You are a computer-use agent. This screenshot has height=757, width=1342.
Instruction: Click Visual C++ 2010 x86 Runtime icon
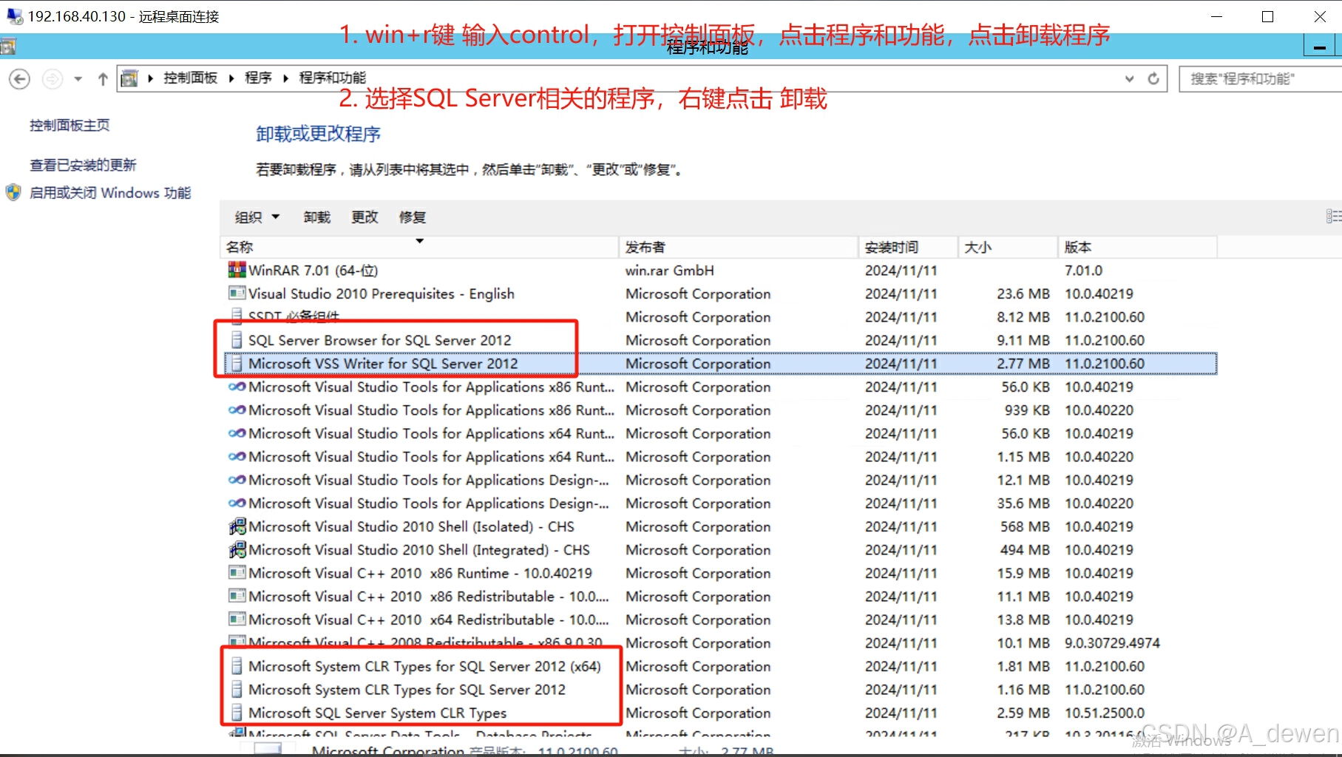(x=237, y=573)
